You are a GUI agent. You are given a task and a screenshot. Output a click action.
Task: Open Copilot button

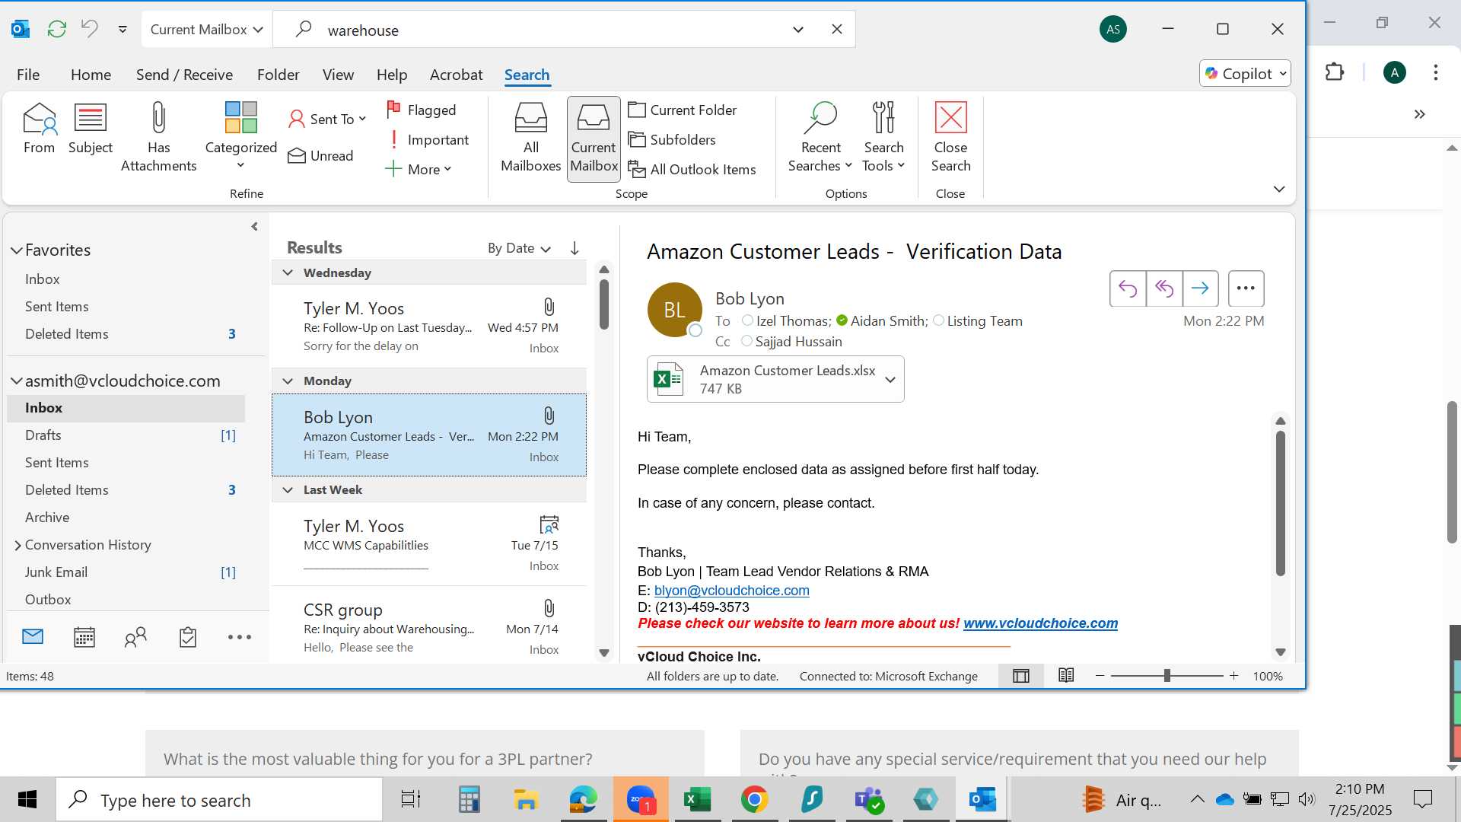click(1245, 73)
